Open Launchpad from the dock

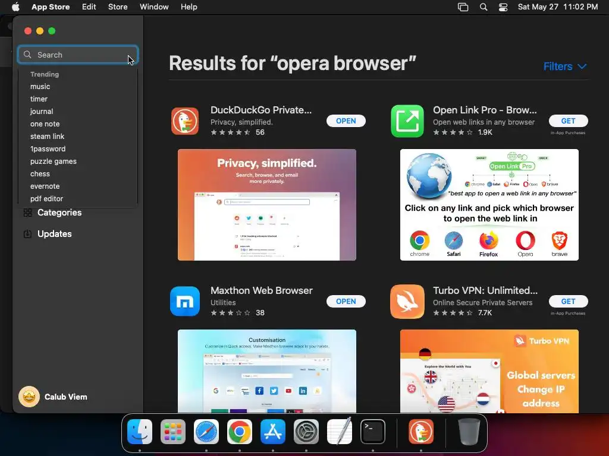(x=173, y=432)
